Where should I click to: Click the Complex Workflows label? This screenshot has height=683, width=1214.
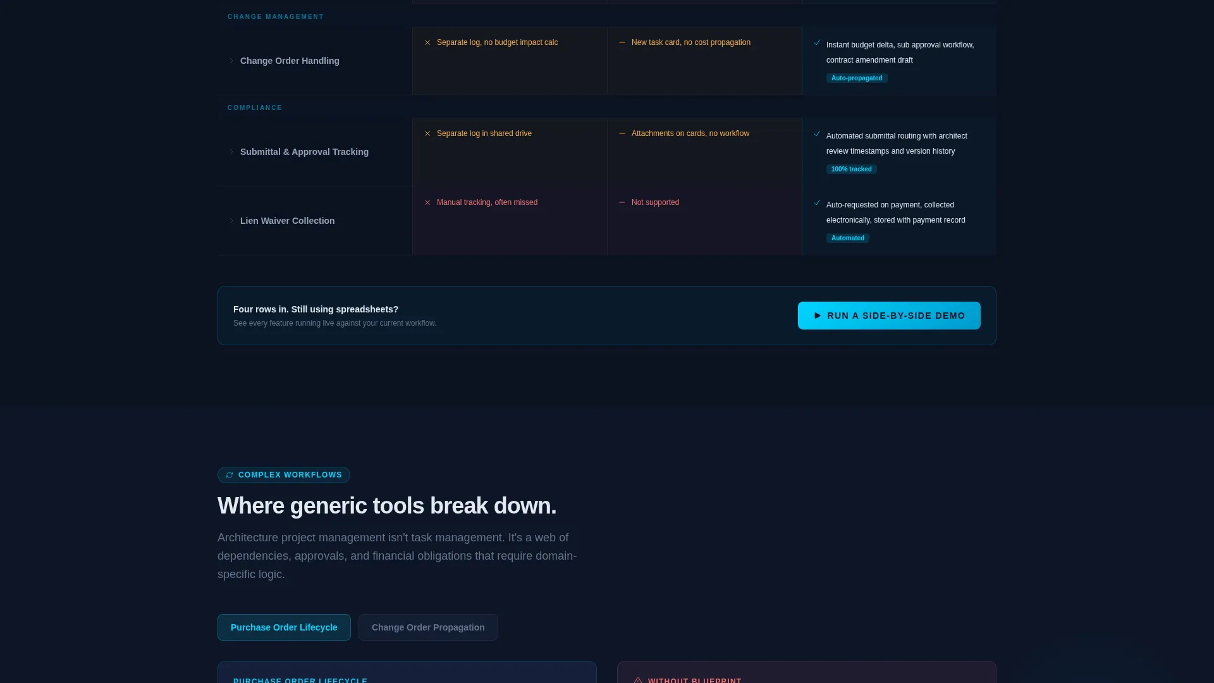[290, 475]
